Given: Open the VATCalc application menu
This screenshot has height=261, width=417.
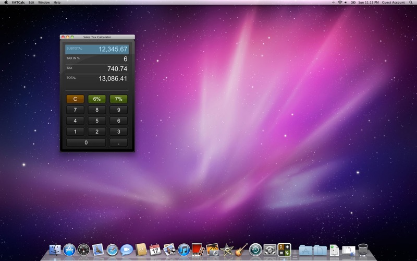Looking at the screenshot, I should [18, 3].
